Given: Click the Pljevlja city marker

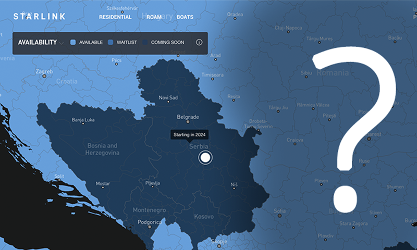Looking at the screenshot, I should (x=153, y=187).
